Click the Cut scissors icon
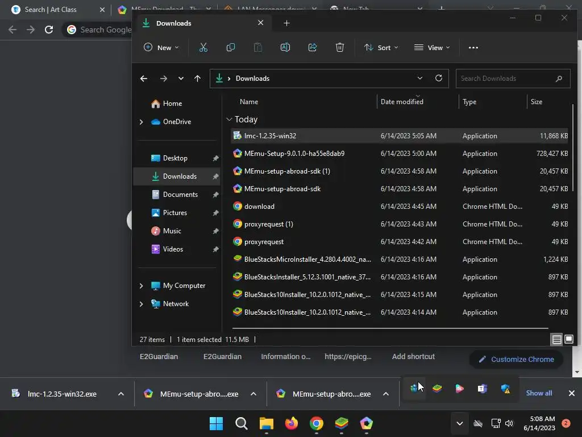 pyautogui.click(x=203, y=48)
